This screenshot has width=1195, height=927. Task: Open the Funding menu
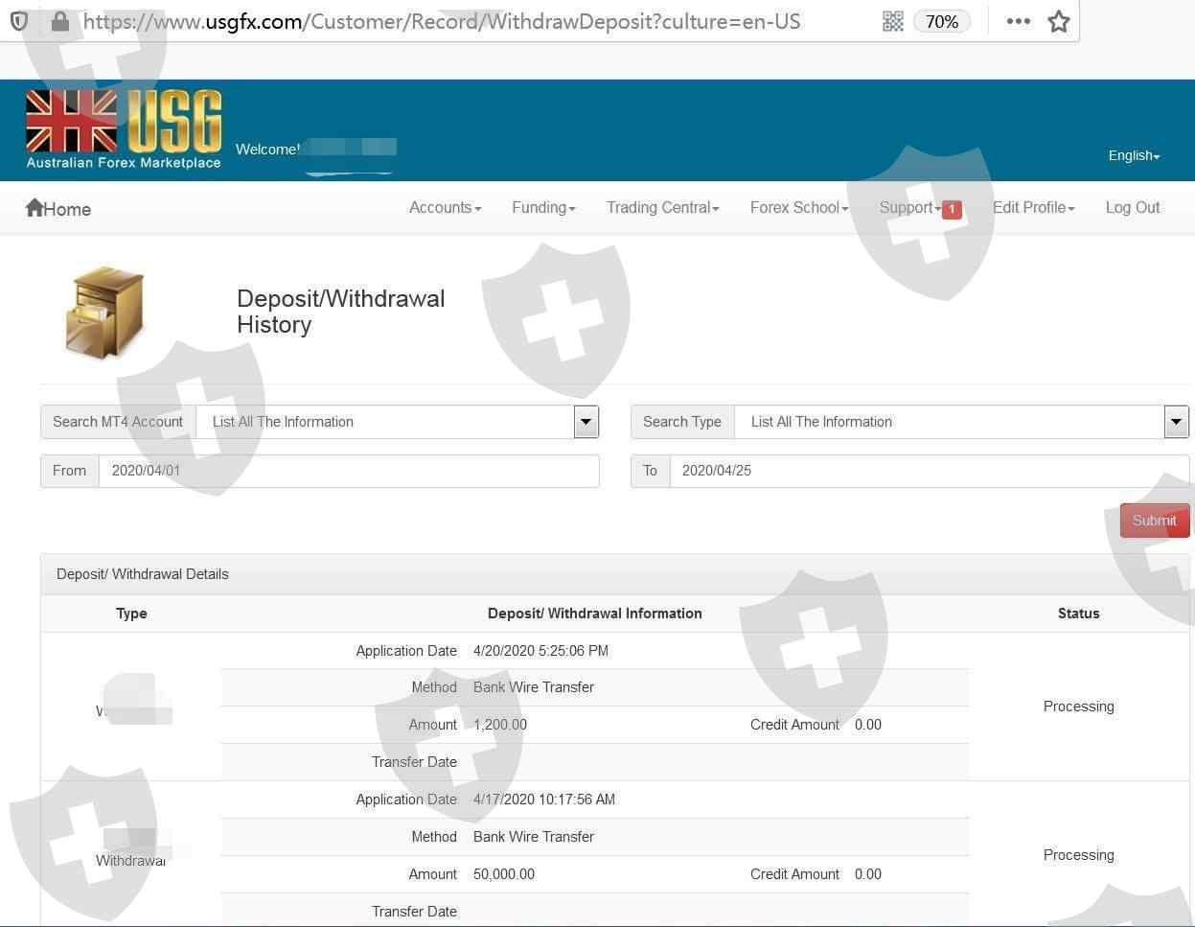543,208
